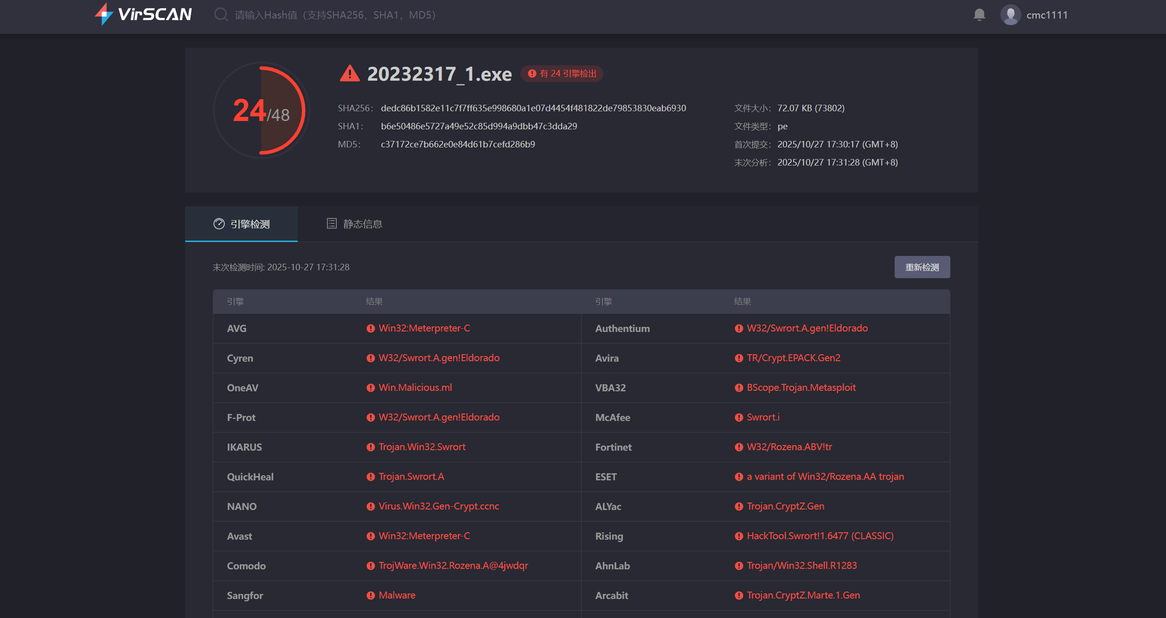
Task: Click the alert icon beside Malware result
Action: click(371, 596)
